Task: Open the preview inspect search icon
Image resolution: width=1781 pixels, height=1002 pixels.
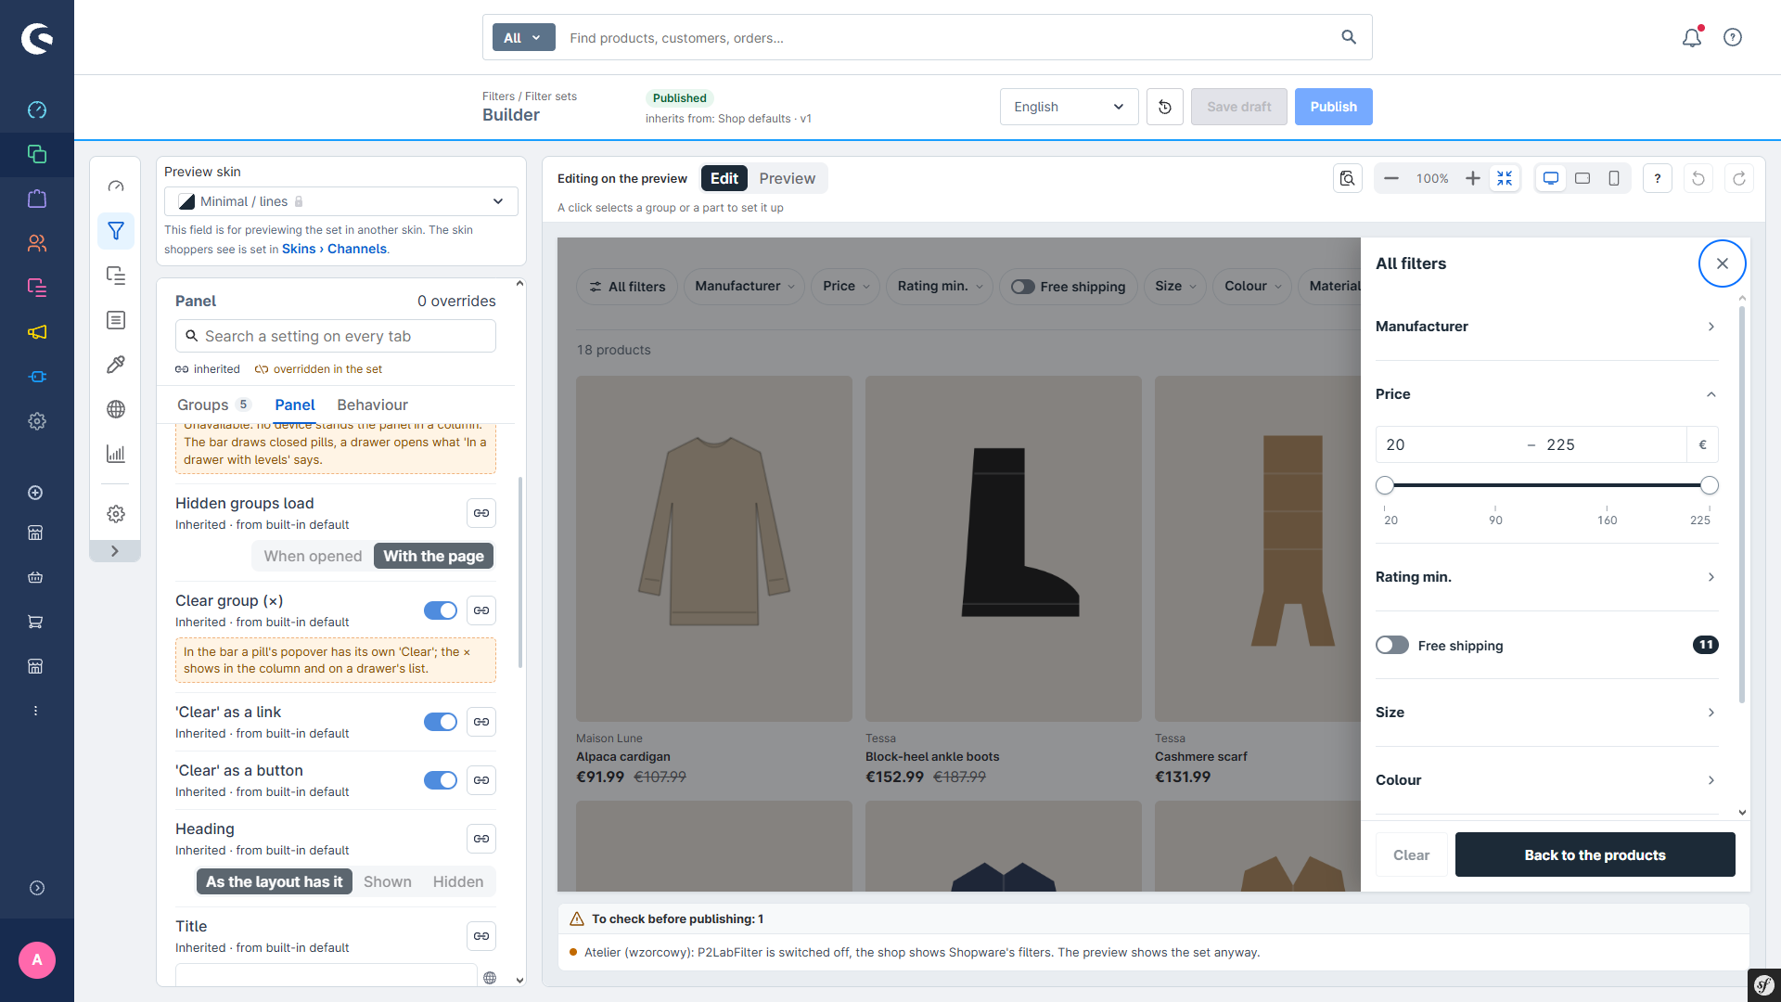Action: point(1348,178)
